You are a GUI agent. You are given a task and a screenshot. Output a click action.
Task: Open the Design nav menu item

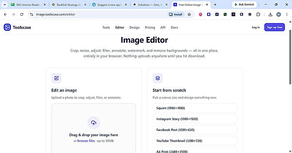[135, 27]
